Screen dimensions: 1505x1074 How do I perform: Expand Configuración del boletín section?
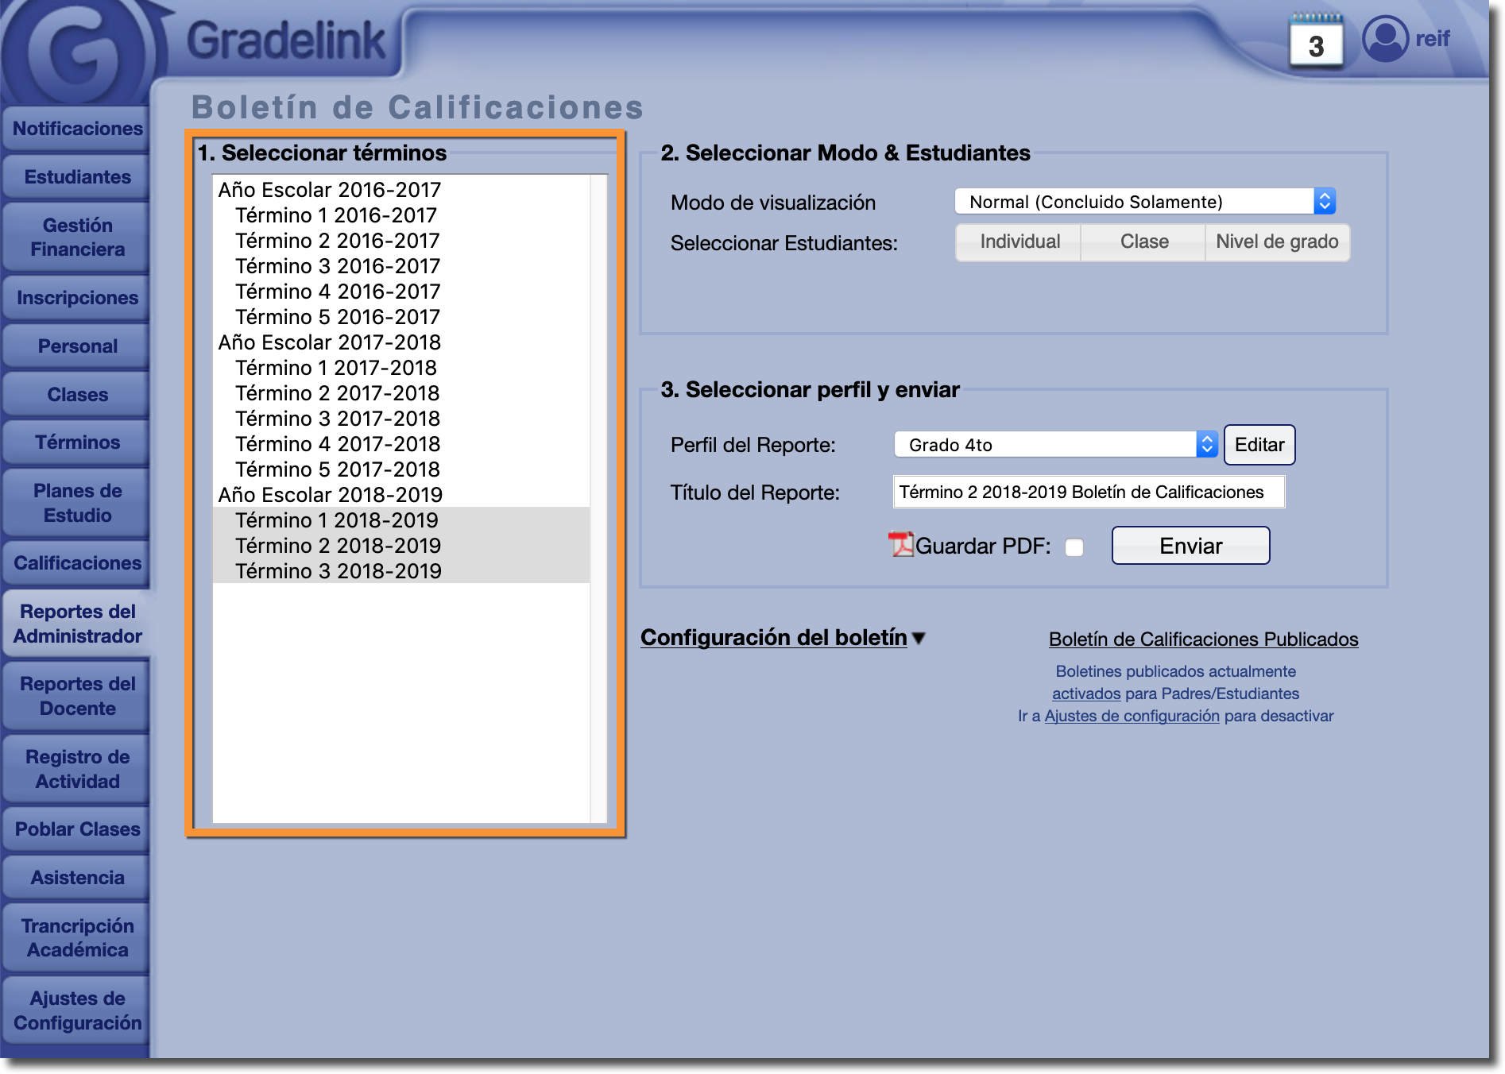[783, 638]
